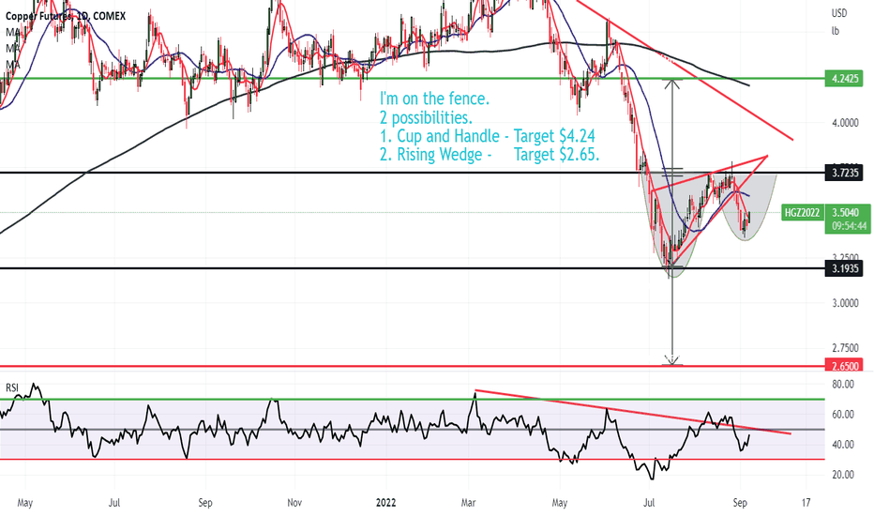The image size is (874, 516).
Task: Click the first Sep date label
Action: 205,503
